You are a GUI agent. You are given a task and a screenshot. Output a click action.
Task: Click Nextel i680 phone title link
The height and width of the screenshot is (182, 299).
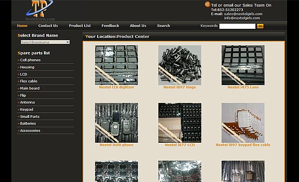[x=116, y=145]
